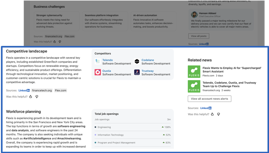Click Flexis thumbnail of Smart Assistant article
The height and width of the screenshot is (153, 269).
[194, 72]
